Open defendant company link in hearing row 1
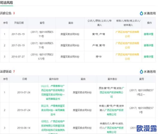This screenshot has height=134, width=158. (x=127, y=34)
